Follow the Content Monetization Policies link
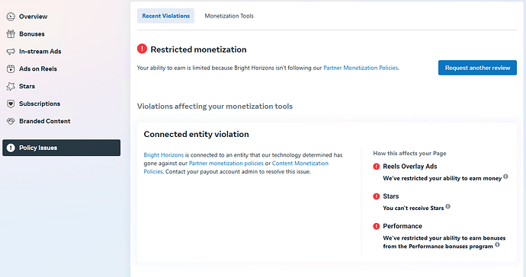The height and width of the screenshot is (277, 526). tap(236, 167)
